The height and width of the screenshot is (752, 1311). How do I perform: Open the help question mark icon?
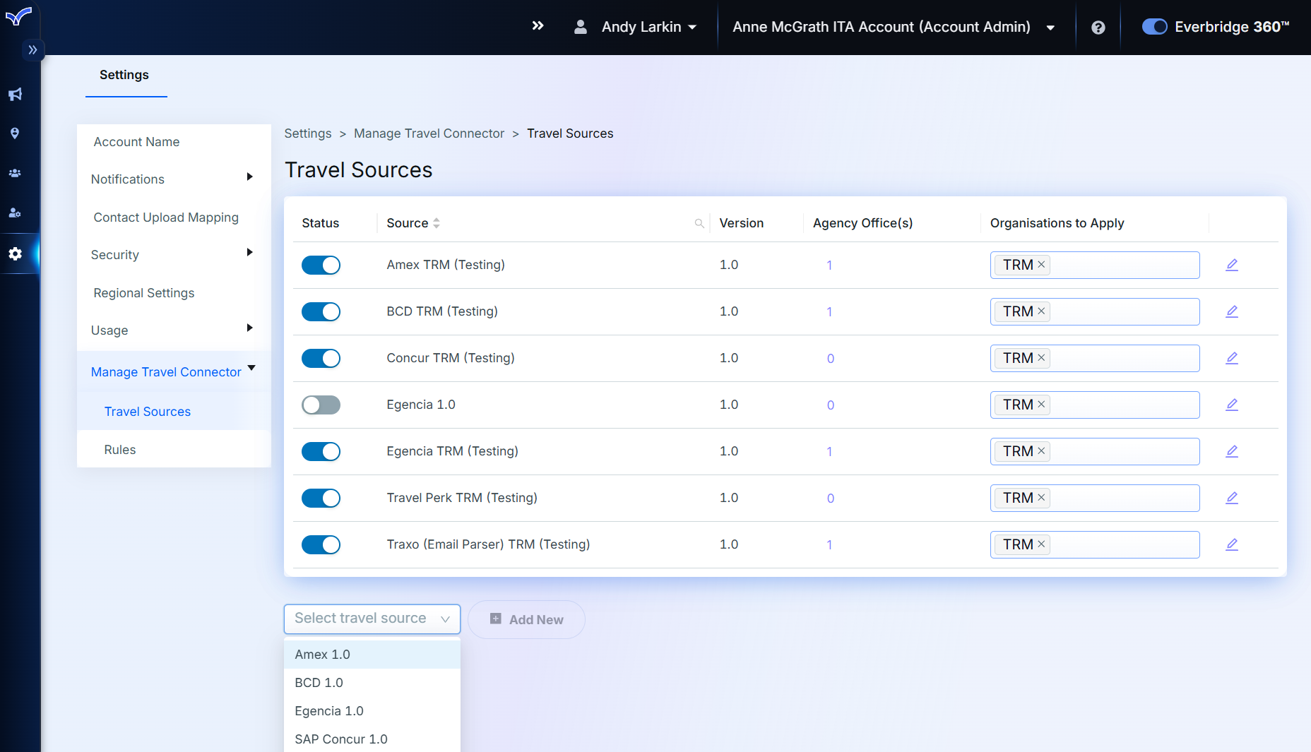pyautogui.click(x=1098, y=28)
